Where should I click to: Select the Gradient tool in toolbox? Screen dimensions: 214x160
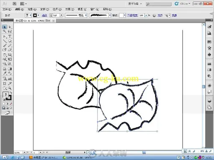coord(10,69)
